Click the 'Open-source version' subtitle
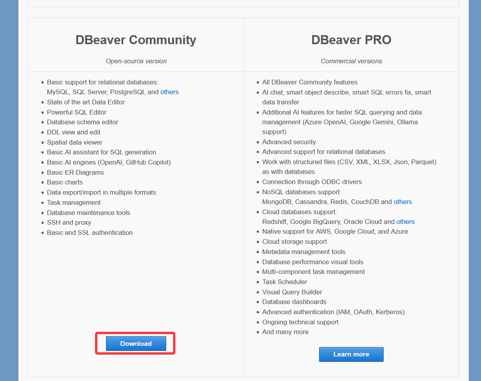This screenshot has width=481, height=381. [136, 61]
